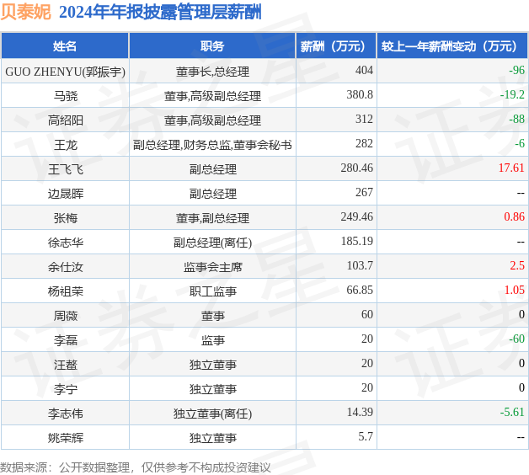Click the change value -6

(x=520, y=143)
